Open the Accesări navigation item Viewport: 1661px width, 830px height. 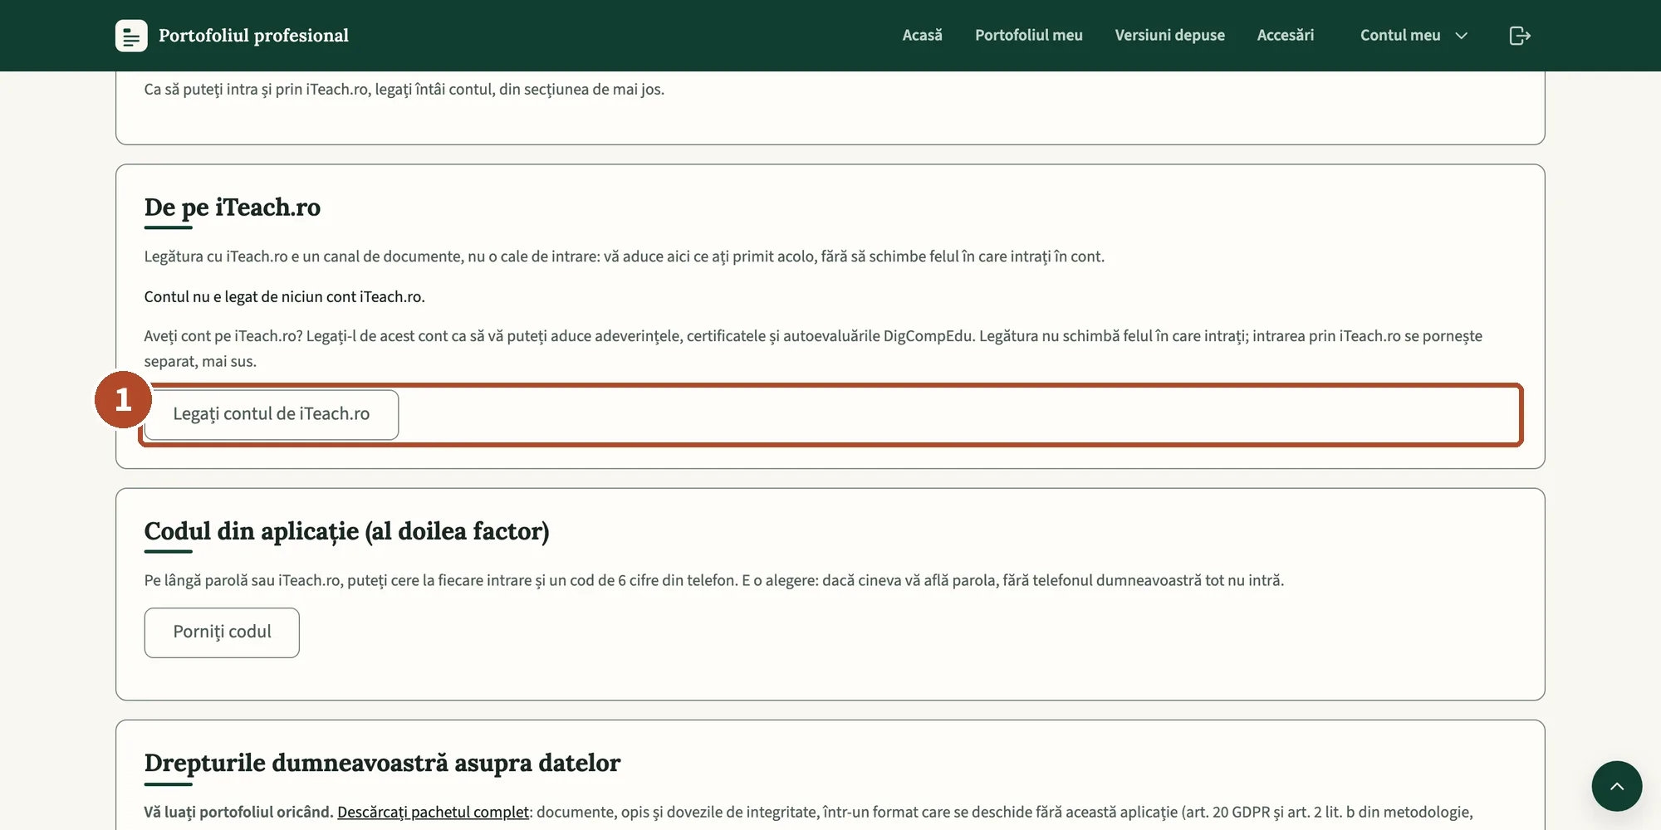point(1286,35)
